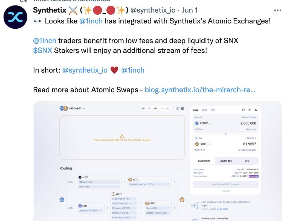The width and height of the screenshot is (290, 221).
Task: Open the tweet three-dots more menu
Action: pos(277,10)
